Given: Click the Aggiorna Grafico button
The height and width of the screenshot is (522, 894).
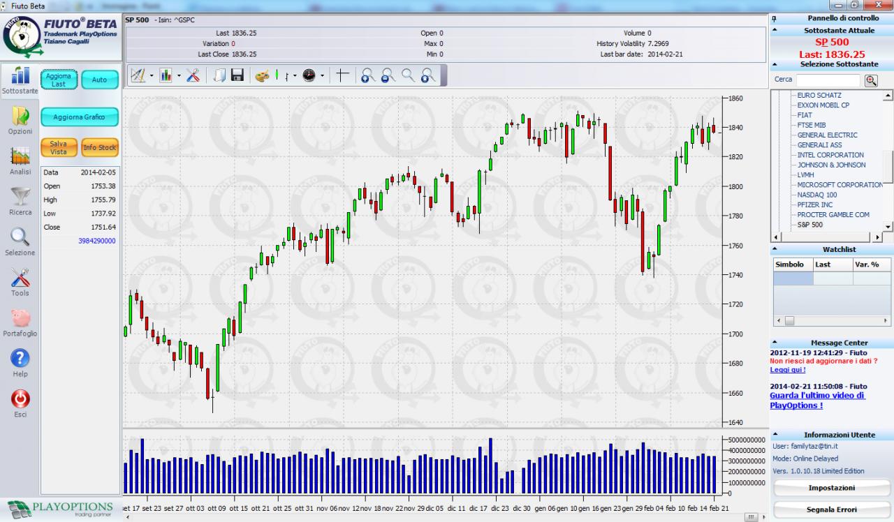Looking at the screenshot, I should (79, 117).
